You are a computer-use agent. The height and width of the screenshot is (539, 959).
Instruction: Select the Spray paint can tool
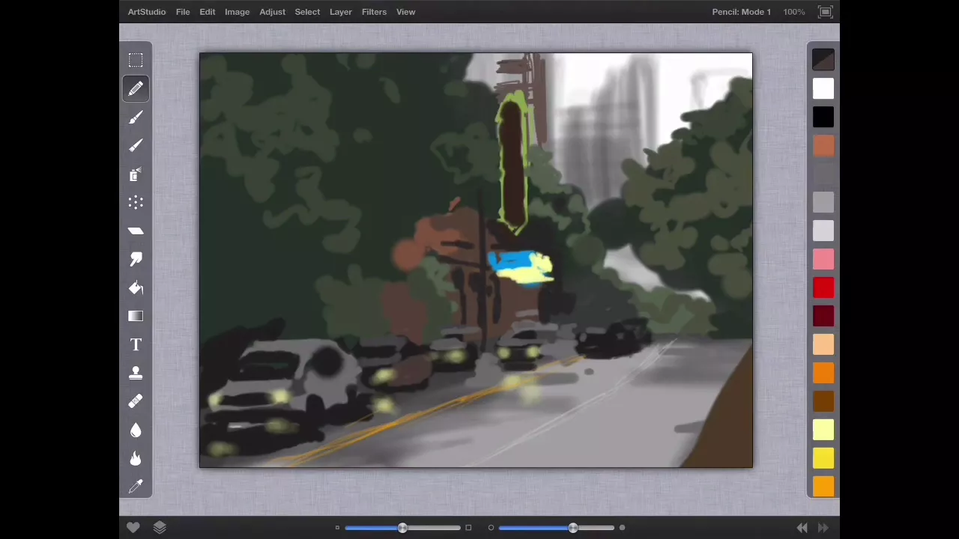pyautogui.click(x=136, y=174)
